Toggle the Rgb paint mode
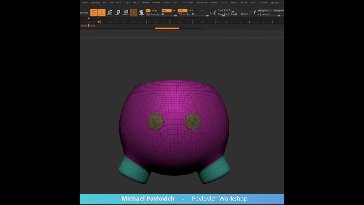Viewport: 364px width, 205px height. click(x=166, y=11)
